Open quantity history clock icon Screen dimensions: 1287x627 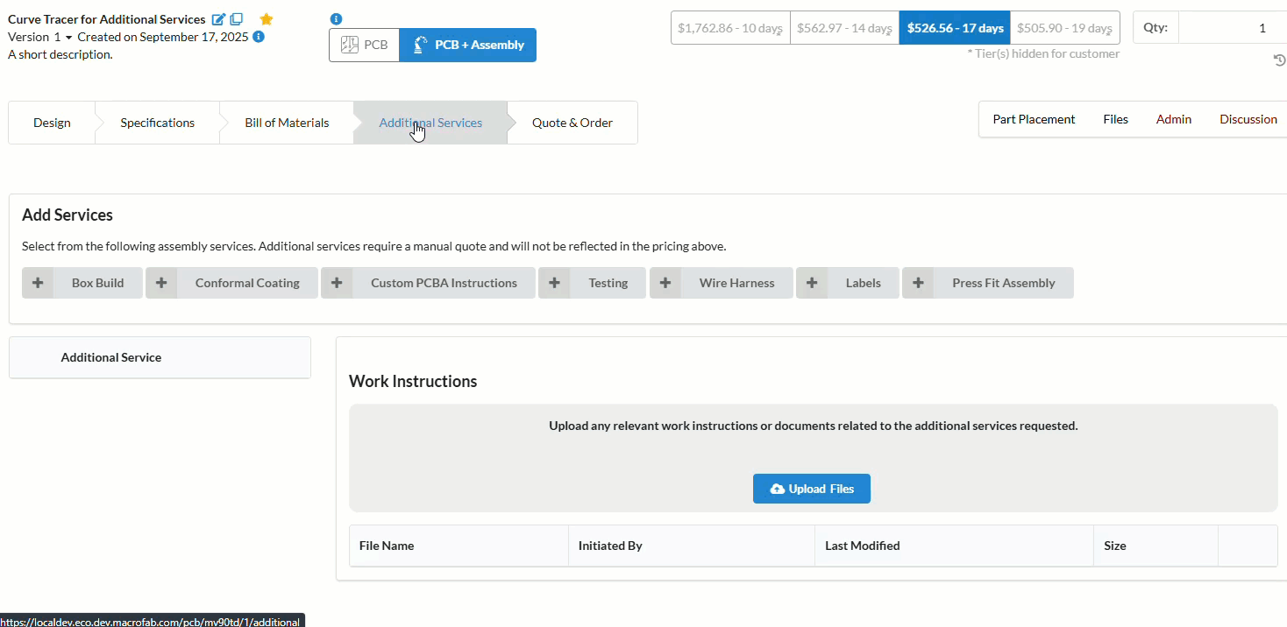[x=1279, y=60]
